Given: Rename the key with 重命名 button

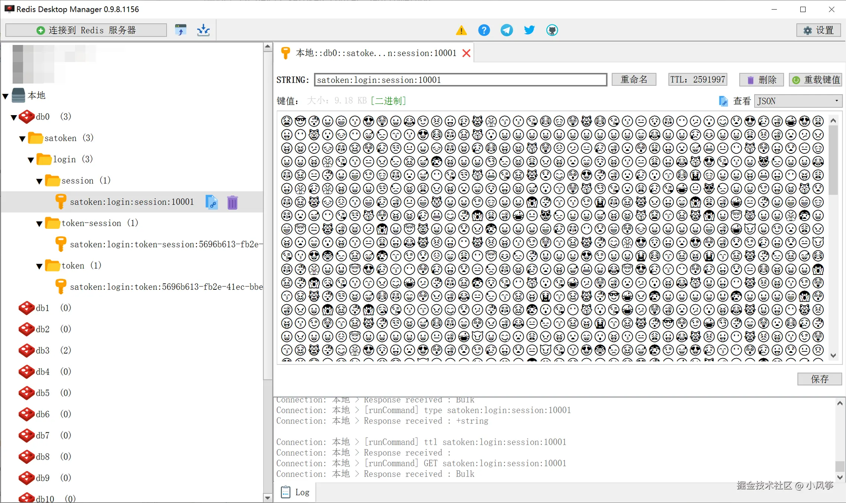Looking at the screenshot, I should 634,79.
